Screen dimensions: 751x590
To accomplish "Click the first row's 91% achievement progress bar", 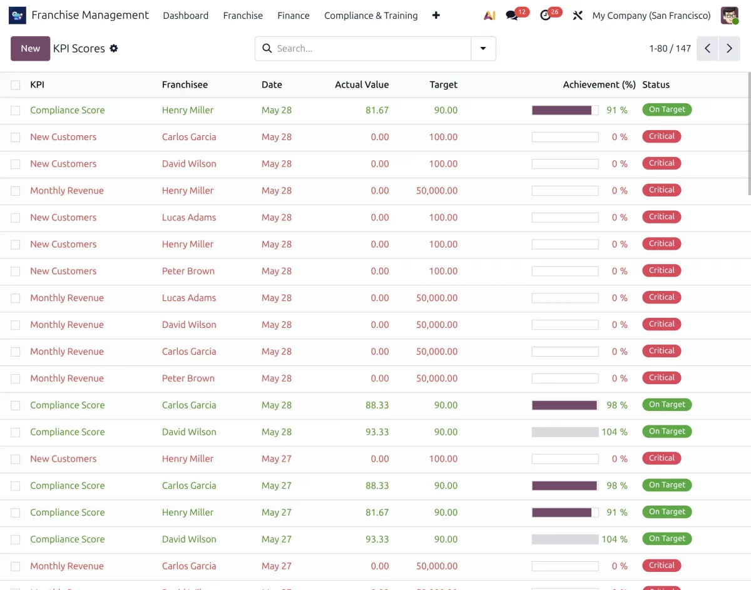I will (565, 110).
